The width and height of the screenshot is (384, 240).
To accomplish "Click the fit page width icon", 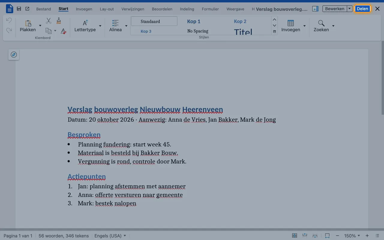I will click(x=327, y=236).
